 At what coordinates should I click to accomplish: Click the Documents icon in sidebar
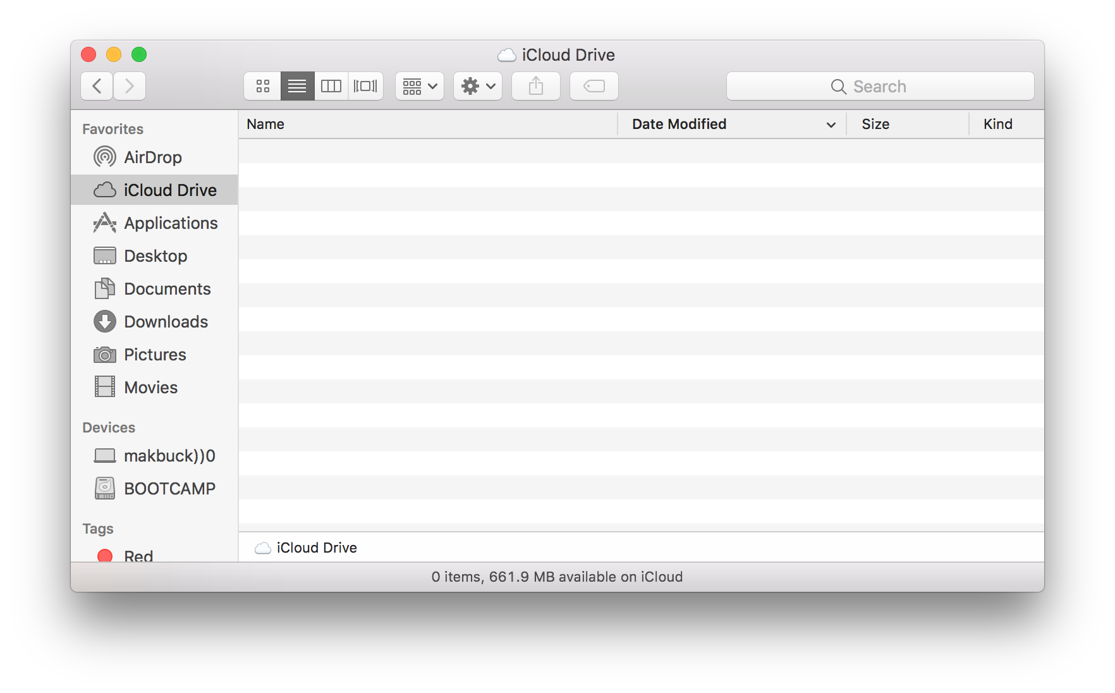[105, 288]
